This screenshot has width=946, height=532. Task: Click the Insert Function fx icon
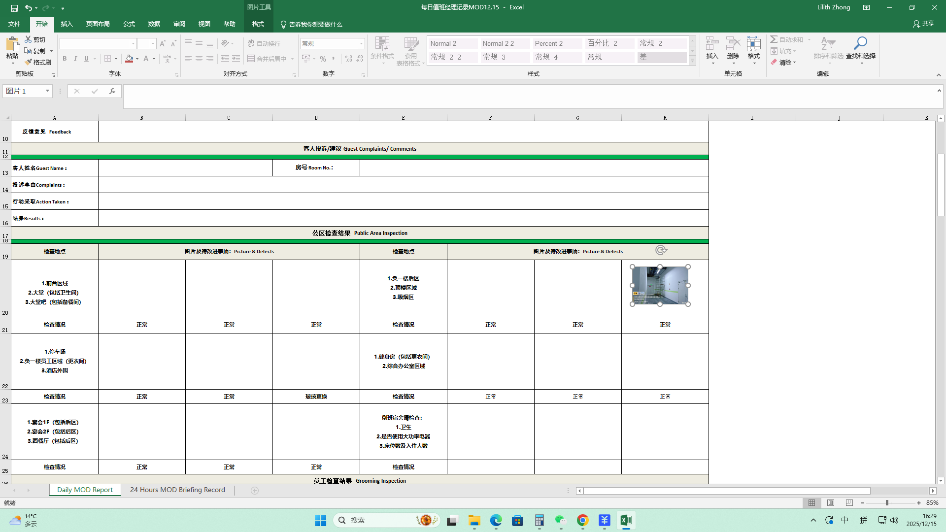[x=112, y=91]
